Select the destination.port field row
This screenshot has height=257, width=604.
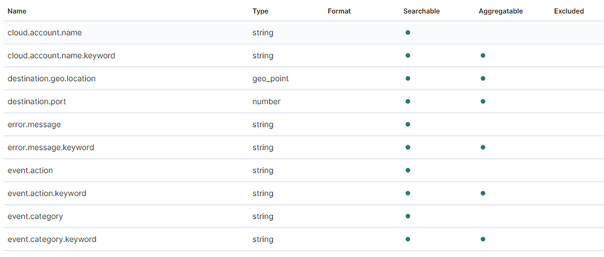pyautogui.click(x=37, y=101)
